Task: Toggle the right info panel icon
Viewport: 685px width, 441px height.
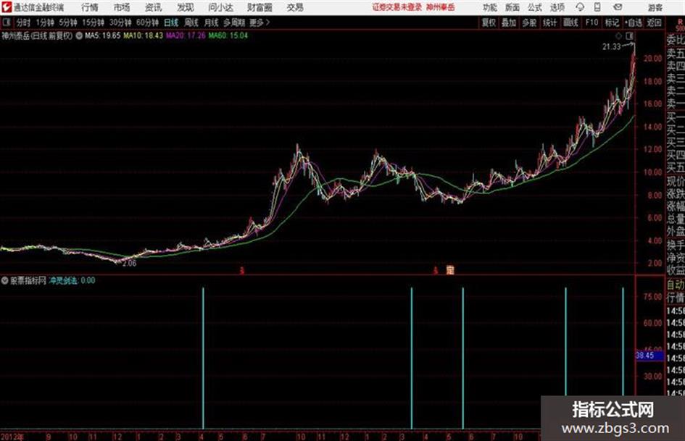Action: pyautogui.click(x=629, y=35)
